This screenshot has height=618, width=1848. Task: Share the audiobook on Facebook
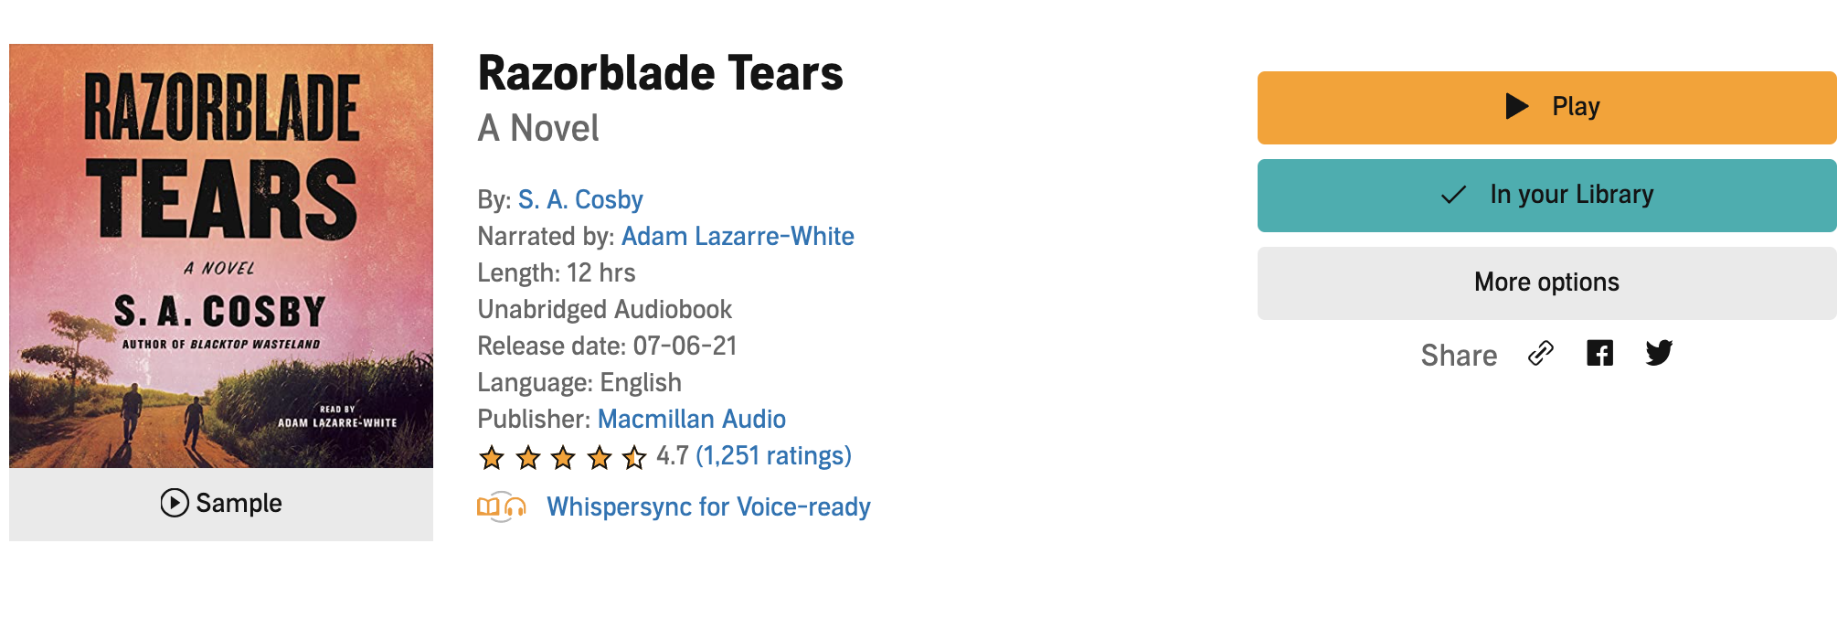1599,354
